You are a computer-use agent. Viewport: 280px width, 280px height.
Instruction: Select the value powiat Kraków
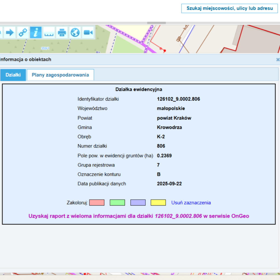[x=174, y=118]
